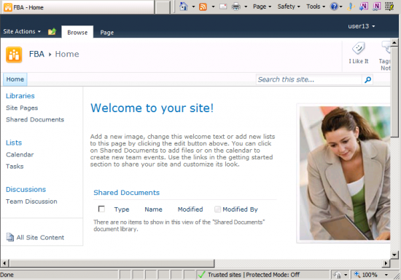401x280 pixels.
Task: Click the RSS feeds icon
Action: click(x=203, y=7)
